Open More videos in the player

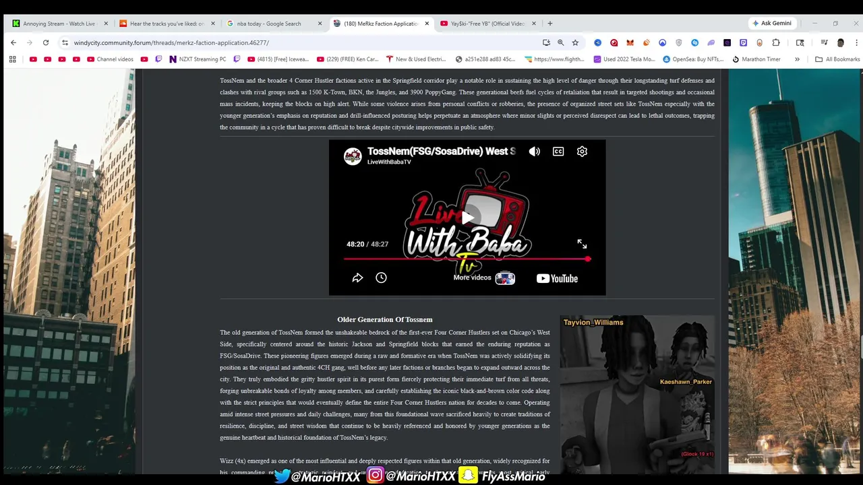click(484, 278)
